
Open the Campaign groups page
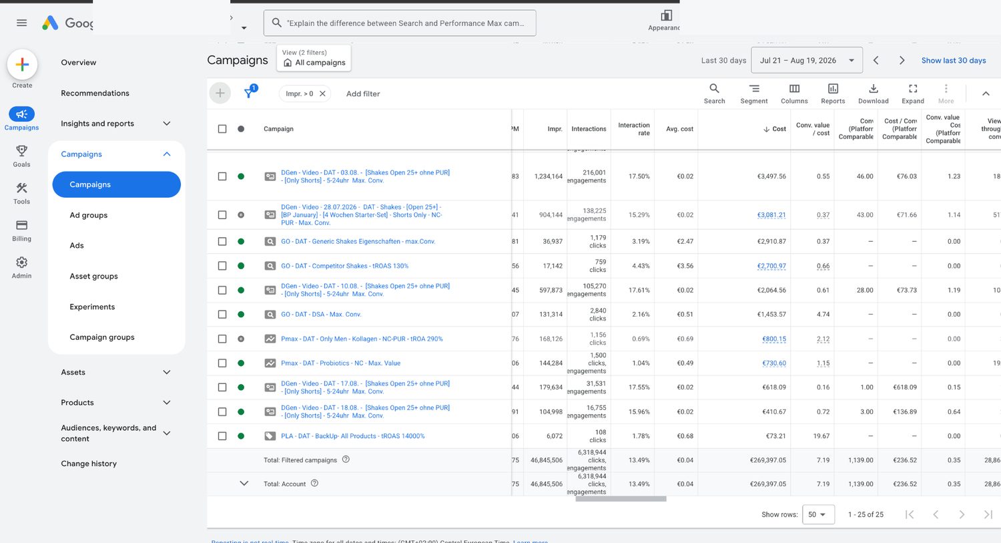point(102,337)
